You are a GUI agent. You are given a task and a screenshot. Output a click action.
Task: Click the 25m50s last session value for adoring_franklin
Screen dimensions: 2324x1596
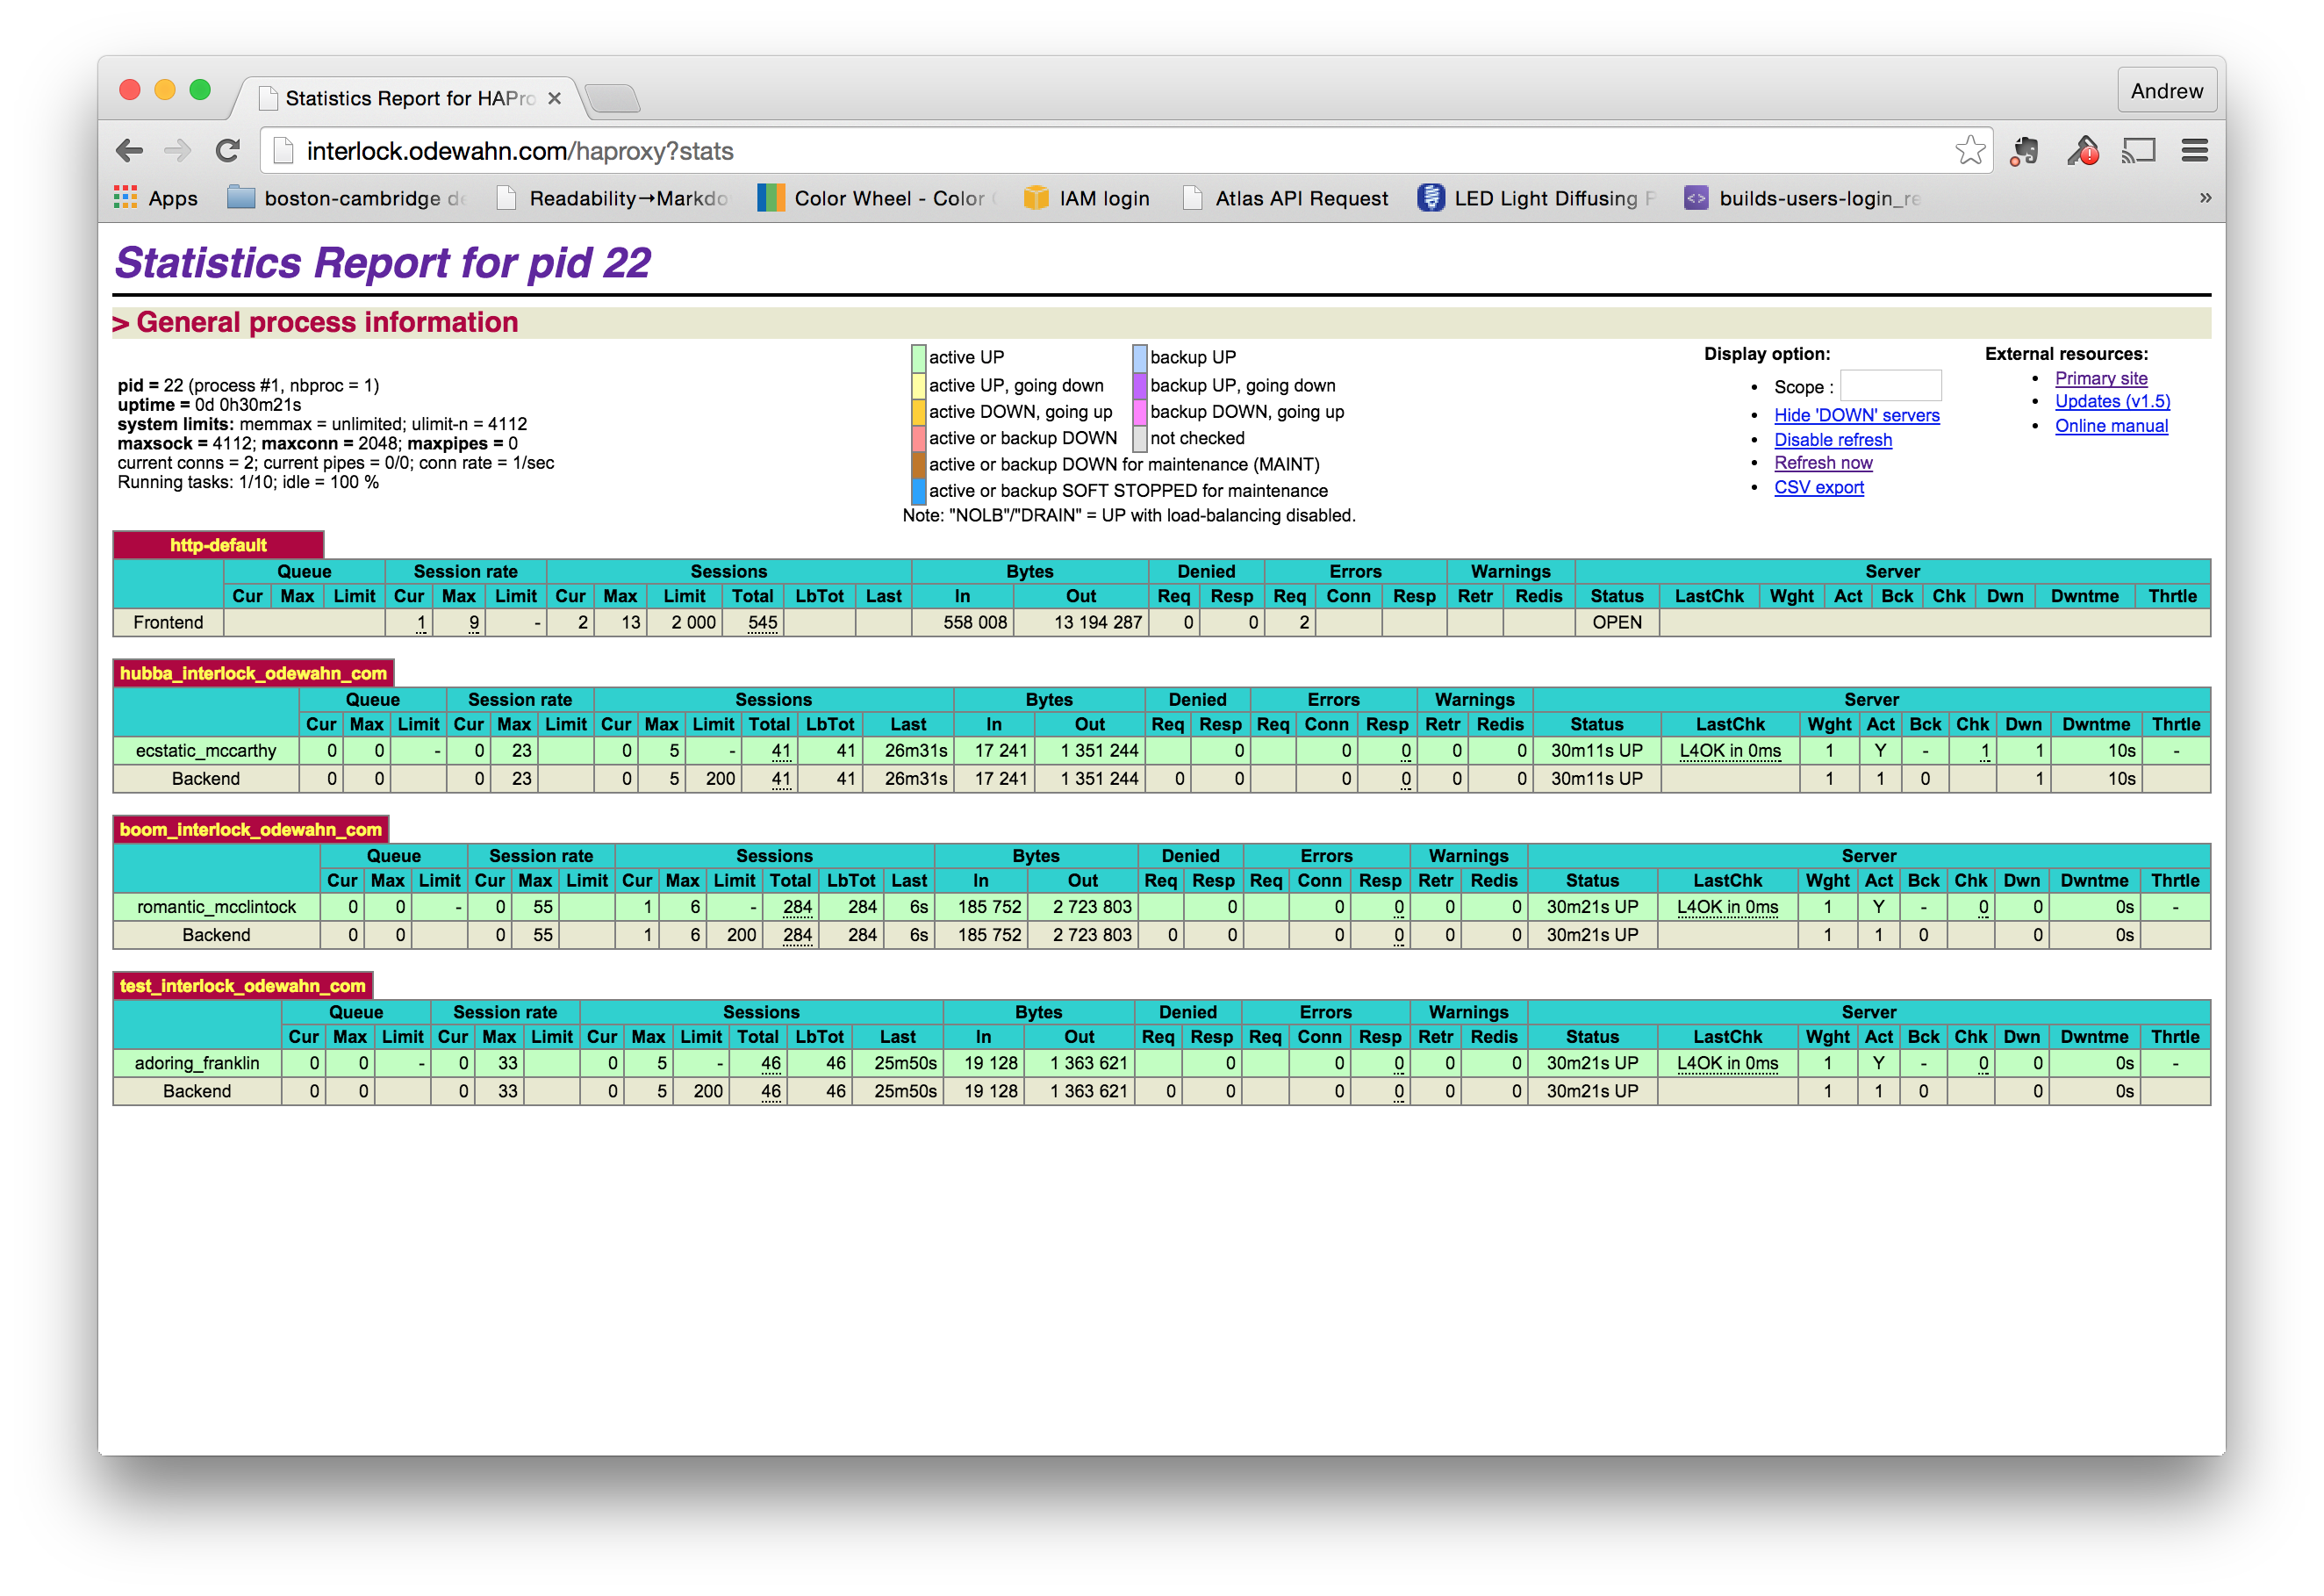coord(905,1062)
